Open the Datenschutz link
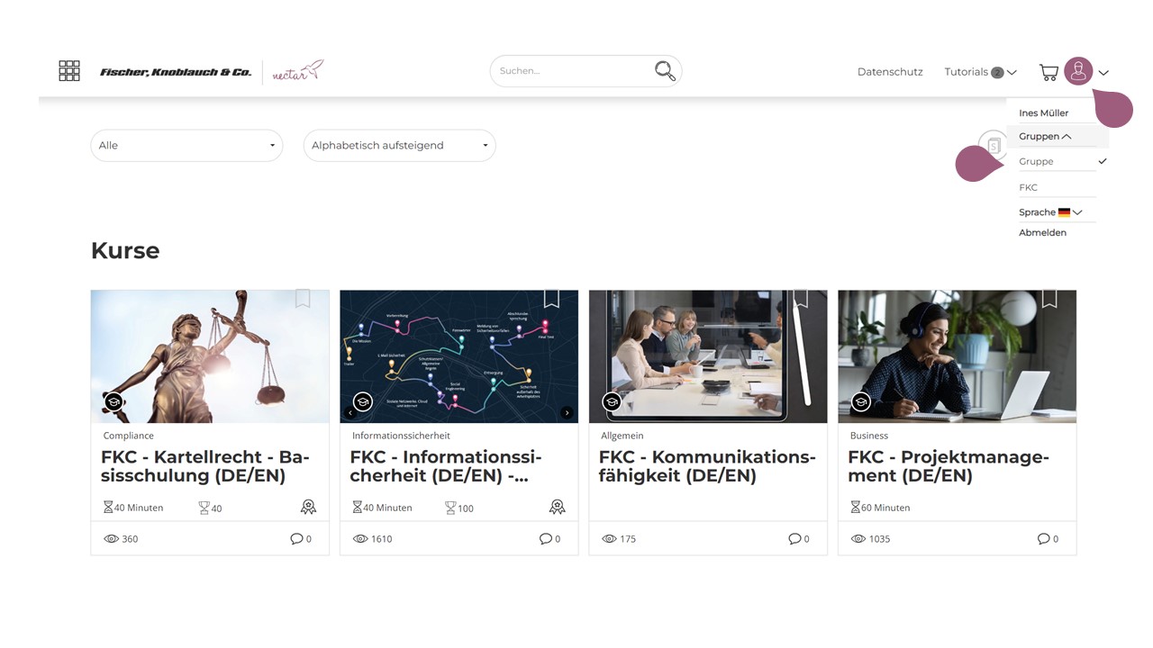The width and height of the screenshot is (1153, 648). 890,72
